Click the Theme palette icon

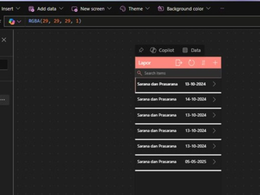pos(122,9)
